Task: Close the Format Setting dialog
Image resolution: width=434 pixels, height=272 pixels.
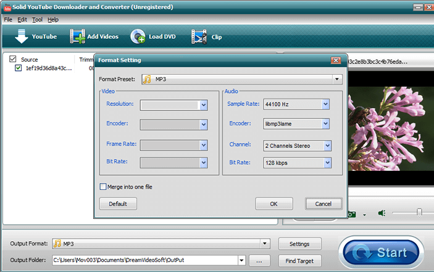Action: pos(336,60)
